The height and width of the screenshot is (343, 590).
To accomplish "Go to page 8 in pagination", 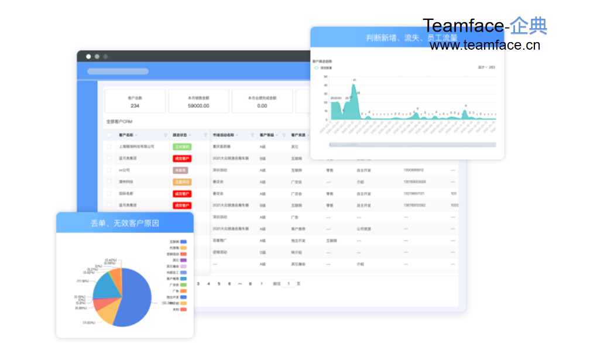I will (x=251, y=283).
